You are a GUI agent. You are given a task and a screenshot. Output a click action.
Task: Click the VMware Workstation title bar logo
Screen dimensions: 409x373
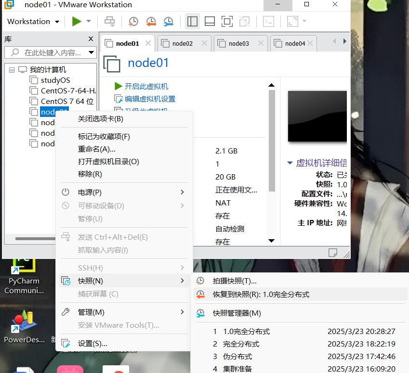pyautogui.click(x=9, y=4)
